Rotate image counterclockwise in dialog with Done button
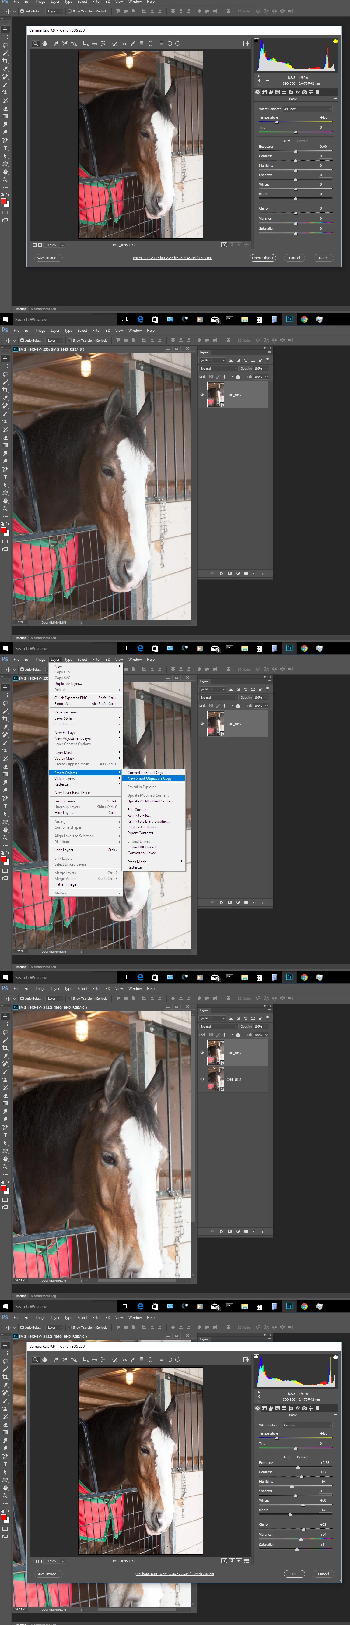The image size is (350, 1625). click(x=170, y=44)
